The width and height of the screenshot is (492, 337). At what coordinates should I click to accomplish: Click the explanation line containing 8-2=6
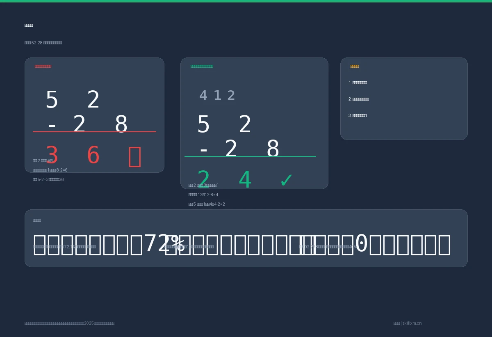pyautogui.click(x=50, y=170)
